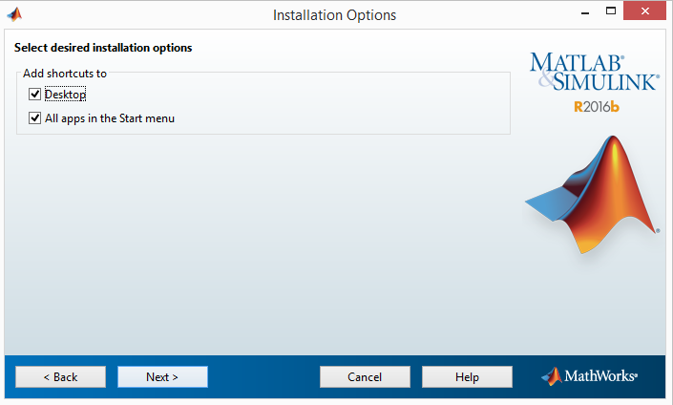
Task: Click the Installation Options title bar text
Action: tap(334, 14)
